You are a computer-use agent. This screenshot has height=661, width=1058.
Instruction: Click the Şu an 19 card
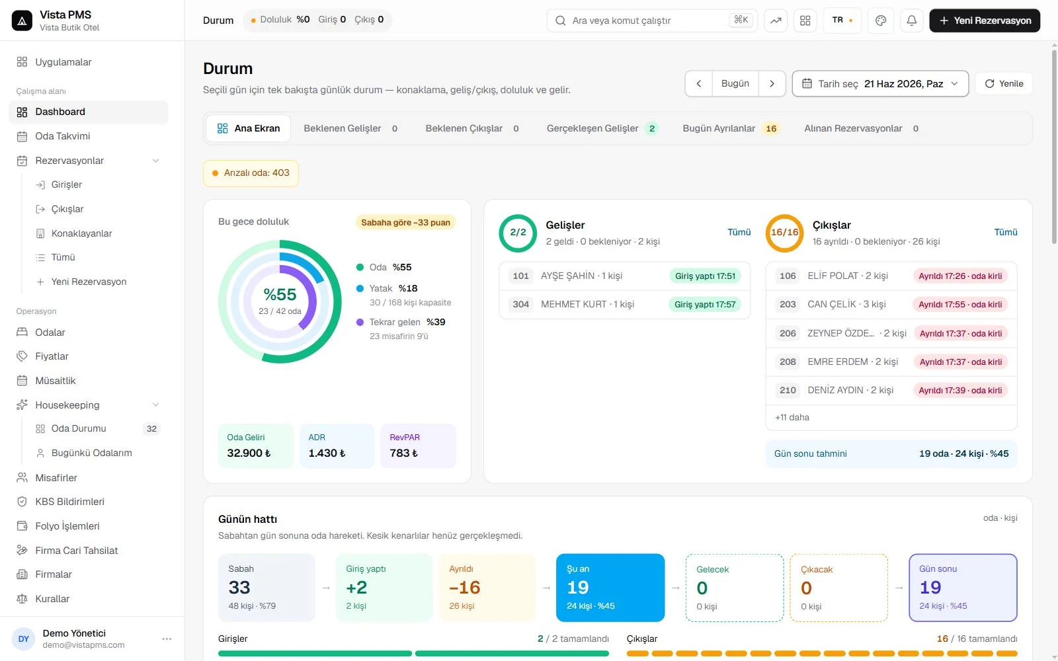pos(610,588)
